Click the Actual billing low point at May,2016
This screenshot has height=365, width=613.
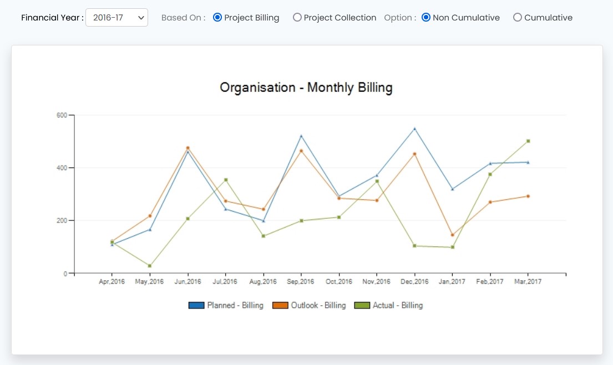(x=150, y=266)
